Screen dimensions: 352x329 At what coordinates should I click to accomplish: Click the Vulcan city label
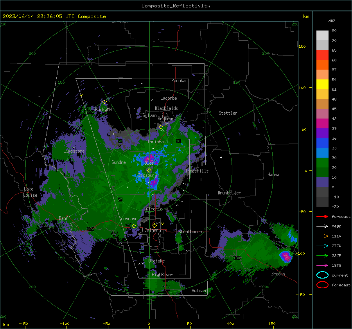click(199, 291)
